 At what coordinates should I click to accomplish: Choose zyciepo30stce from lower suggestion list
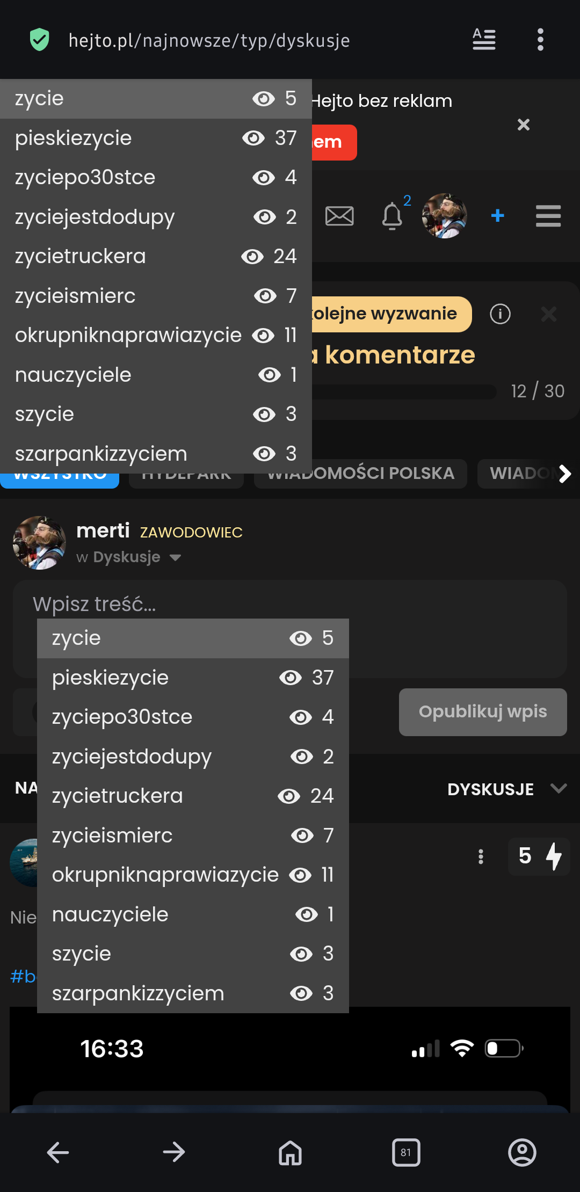[122, 717]
